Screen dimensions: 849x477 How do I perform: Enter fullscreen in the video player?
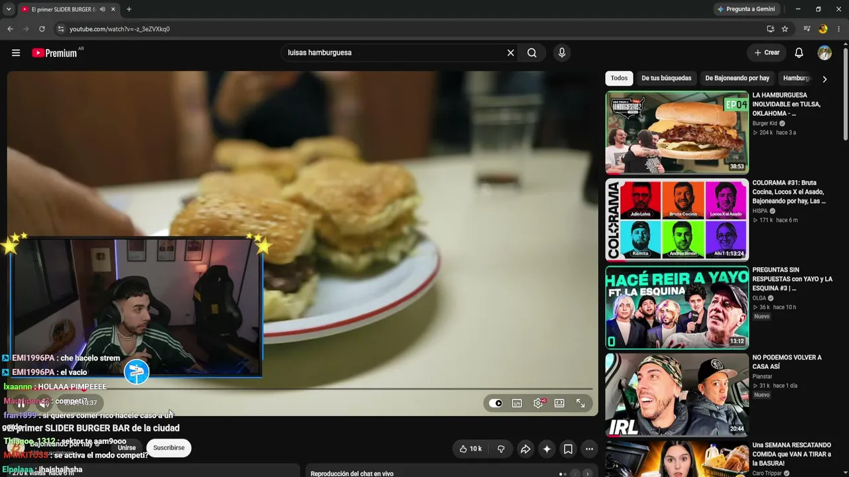coord(580,403)
